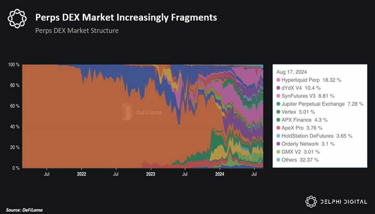Click the Others 32.37 % legend entry
This screenshot has height=214, width=375.
298,160
